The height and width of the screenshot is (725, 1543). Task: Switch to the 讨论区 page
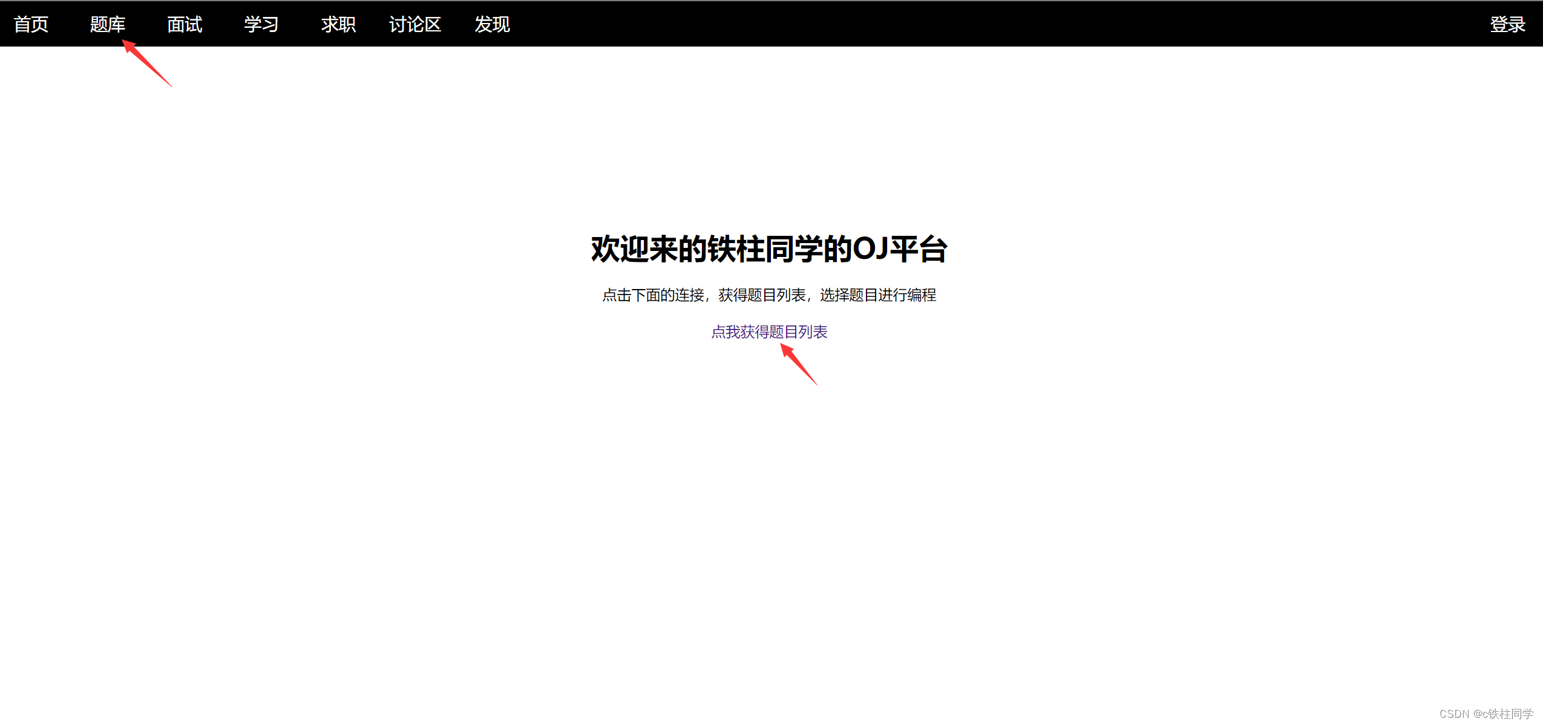click(415, 24)
